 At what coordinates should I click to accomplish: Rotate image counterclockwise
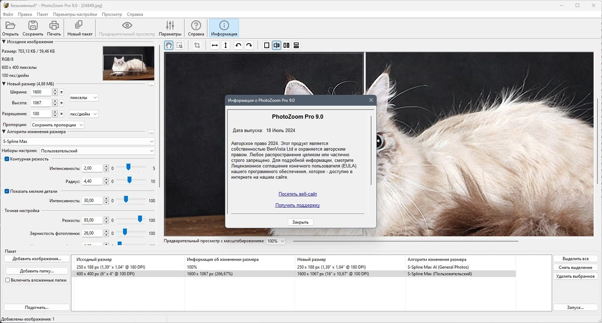(238, 45)
